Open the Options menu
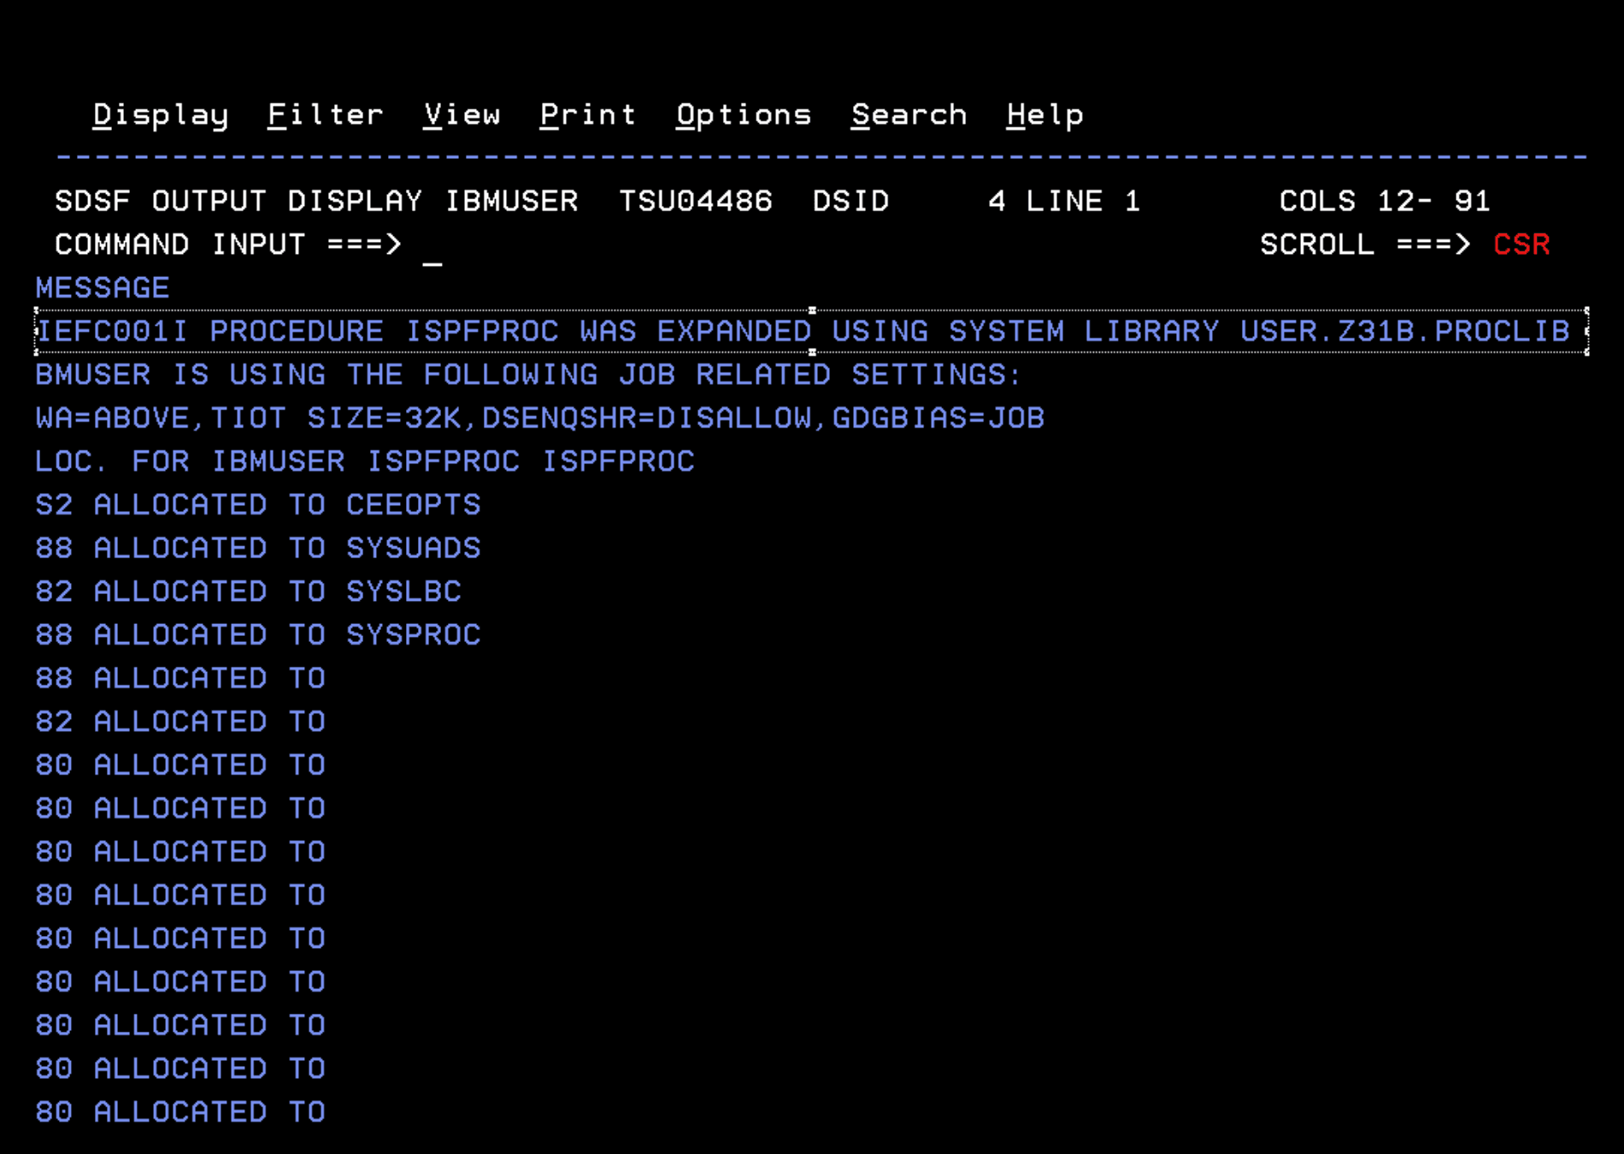The width and height of the screenshot is (1624, 1154). click(x=742, y=115)
